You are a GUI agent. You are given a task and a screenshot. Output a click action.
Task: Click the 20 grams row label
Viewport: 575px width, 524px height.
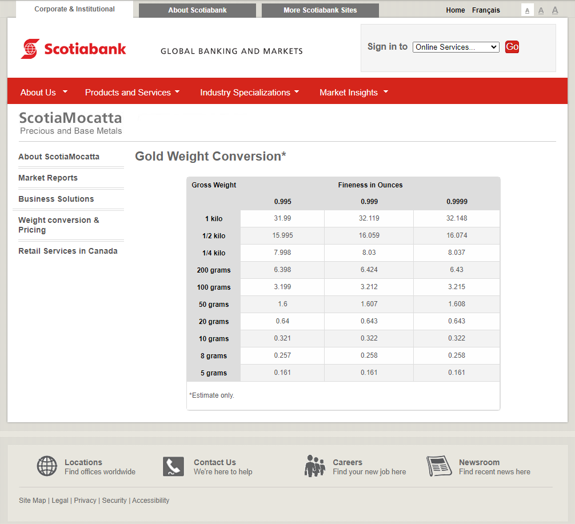pos(214,322)
